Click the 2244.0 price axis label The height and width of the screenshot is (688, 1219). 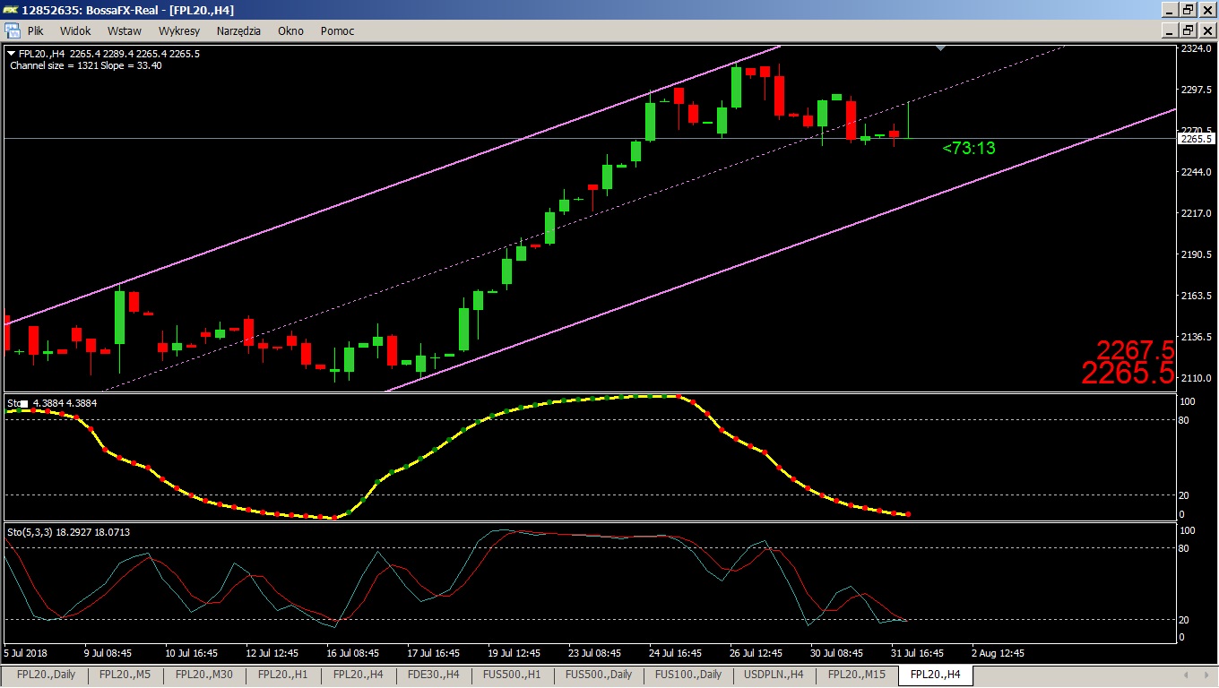[x=1197, y=172]
